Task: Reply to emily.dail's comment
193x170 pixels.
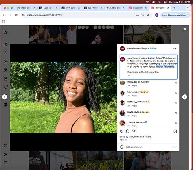Action: click(134, 85)
